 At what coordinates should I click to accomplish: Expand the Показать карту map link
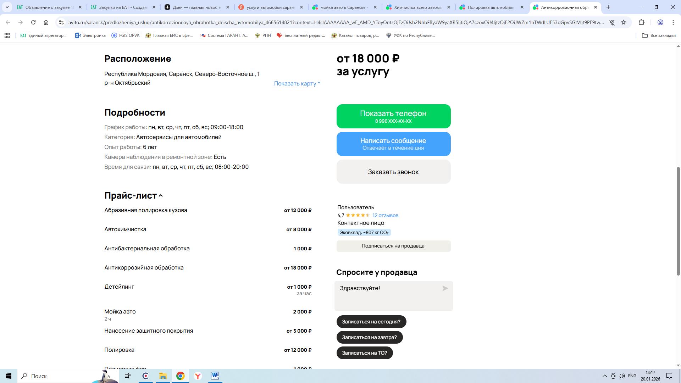(297, 83)
